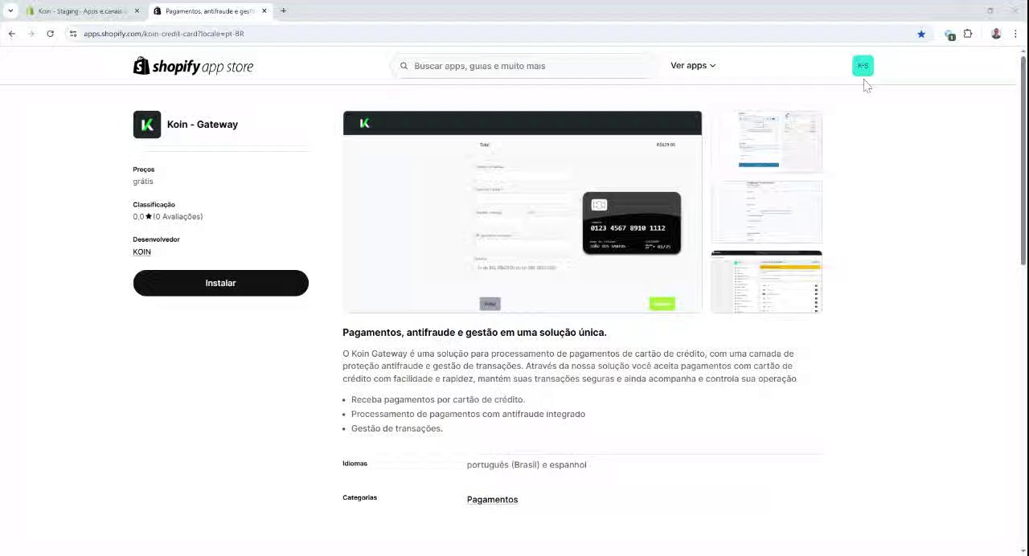Close the Pagamentos antifraude tab
1029x556 pixels.
coord(264,11)
